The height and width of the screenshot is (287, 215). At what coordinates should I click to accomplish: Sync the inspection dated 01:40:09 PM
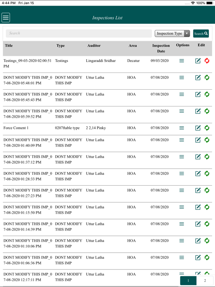(207, 140)
